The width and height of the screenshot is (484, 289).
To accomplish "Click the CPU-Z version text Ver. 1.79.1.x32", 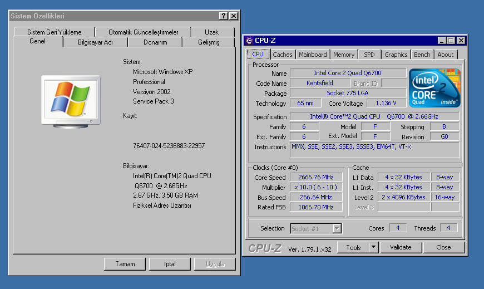I will 310,249.
